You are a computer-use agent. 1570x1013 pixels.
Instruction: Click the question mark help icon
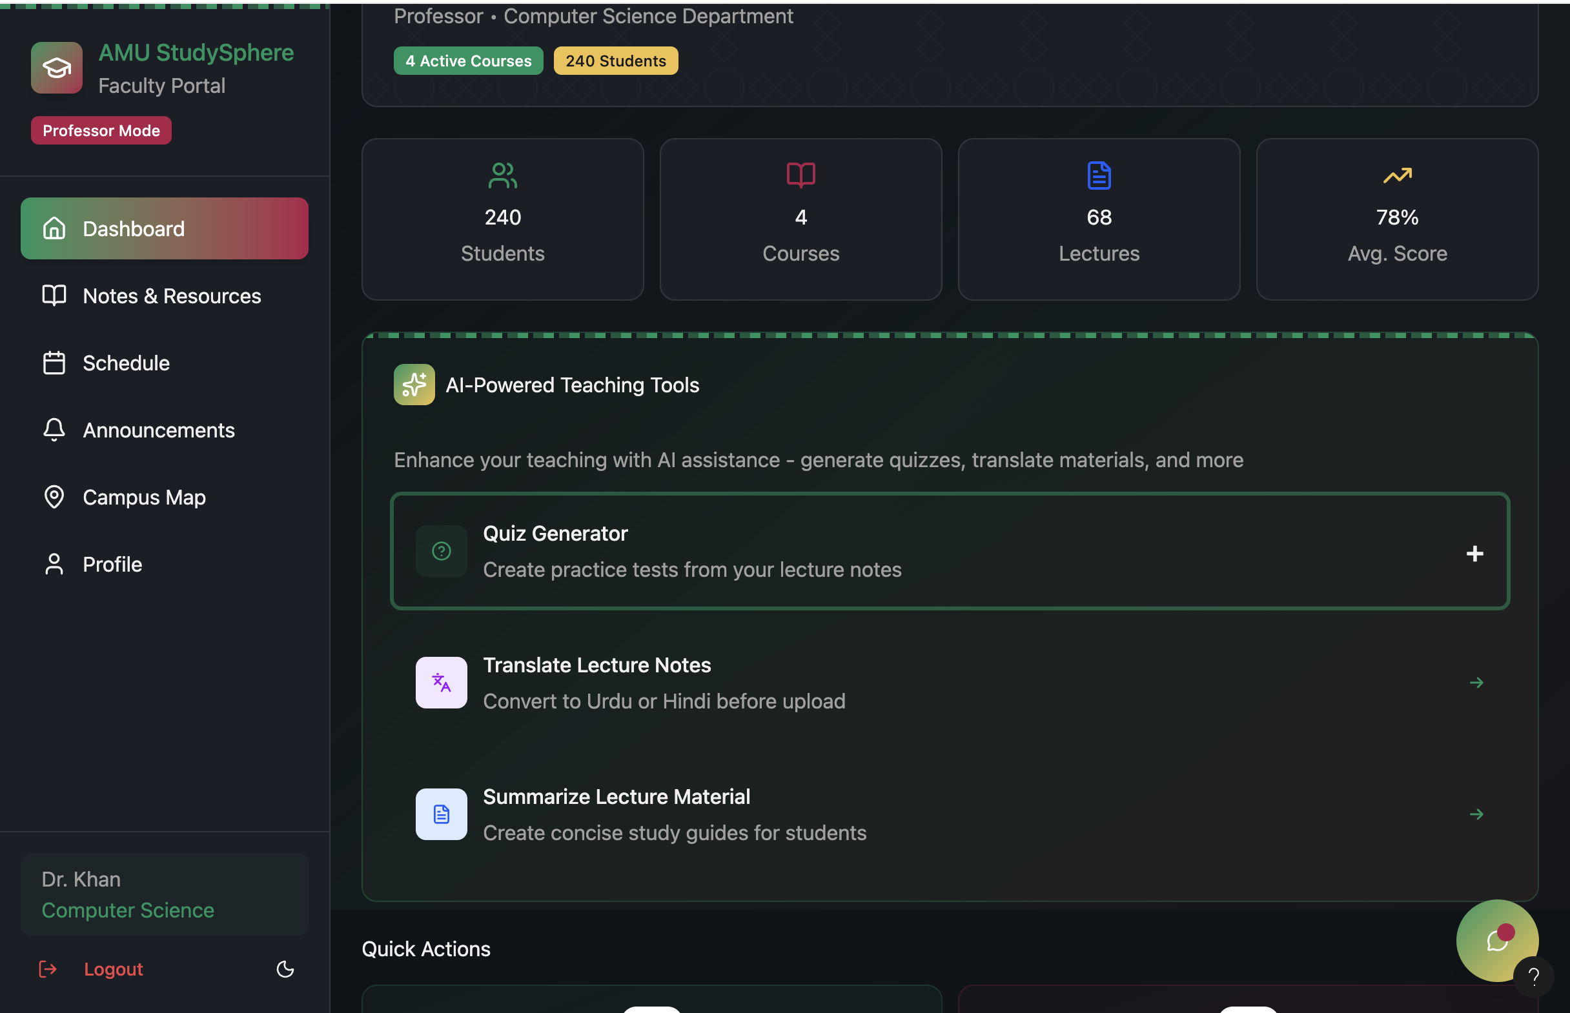[x=1533, y=977]
